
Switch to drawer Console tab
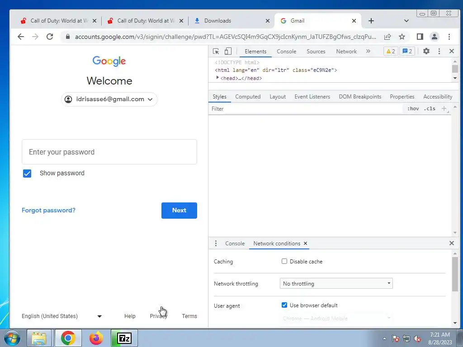tap(235, 244)
